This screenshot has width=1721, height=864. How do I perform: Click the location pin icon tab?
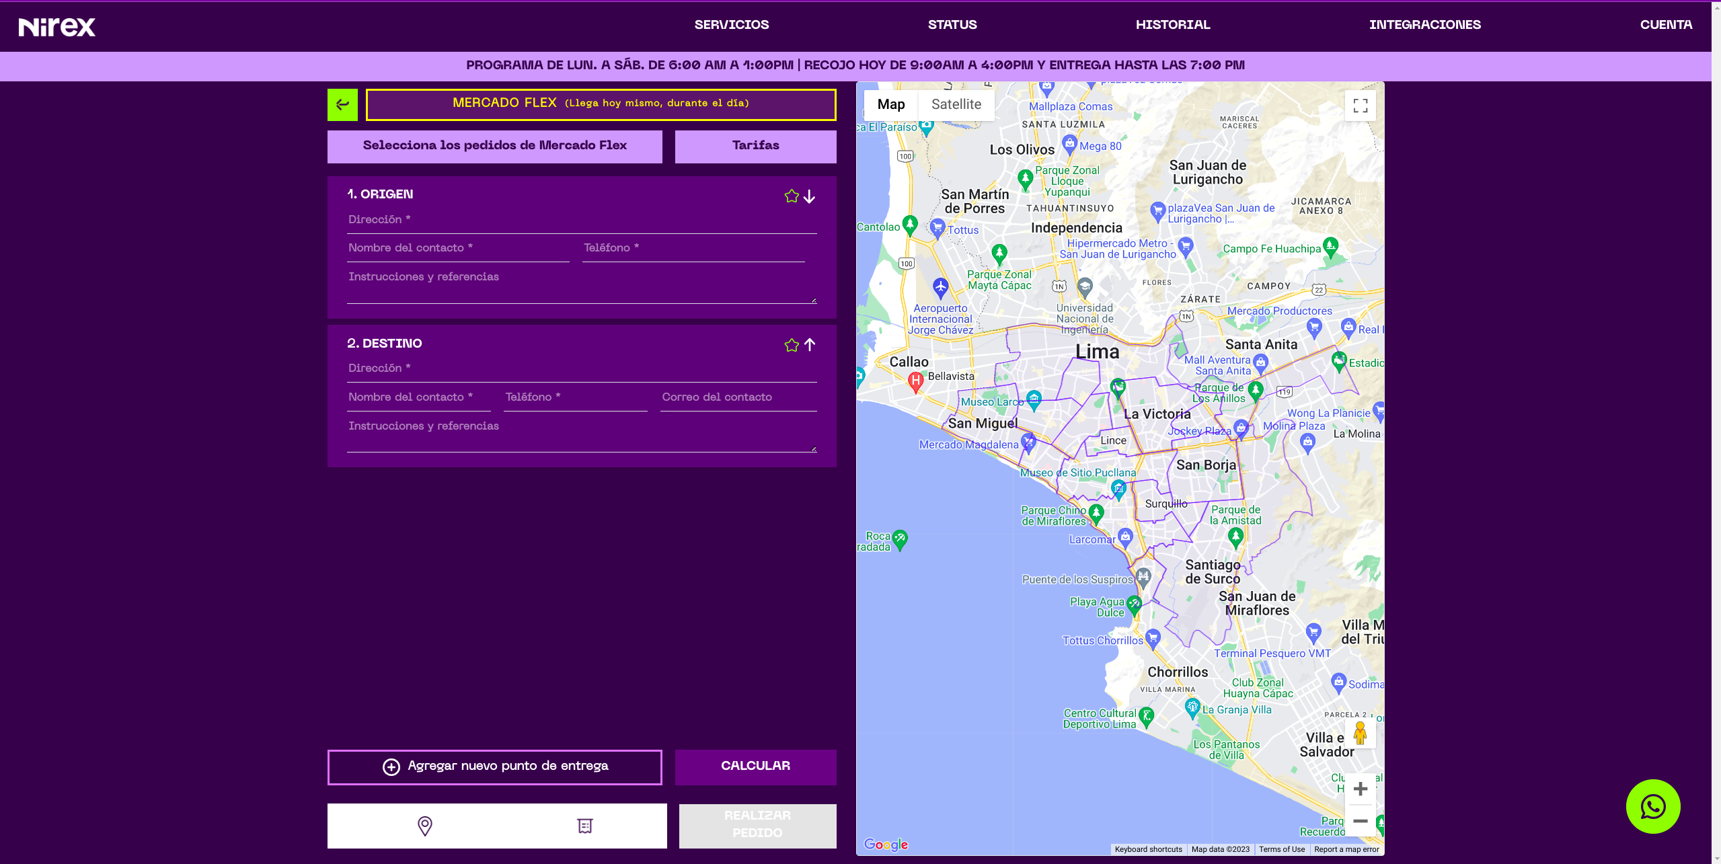coord(424,826)
